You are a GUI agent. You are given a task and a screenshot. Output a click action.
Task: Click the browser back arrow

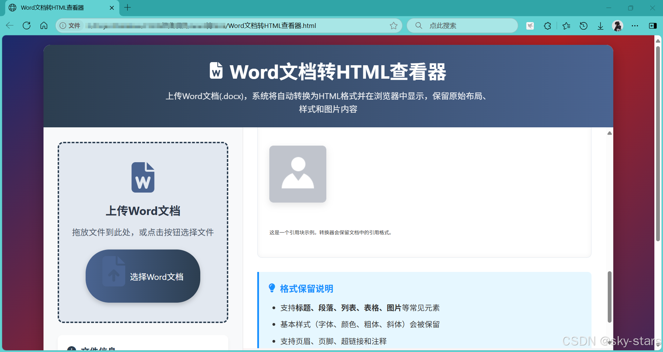pos(10,26)
